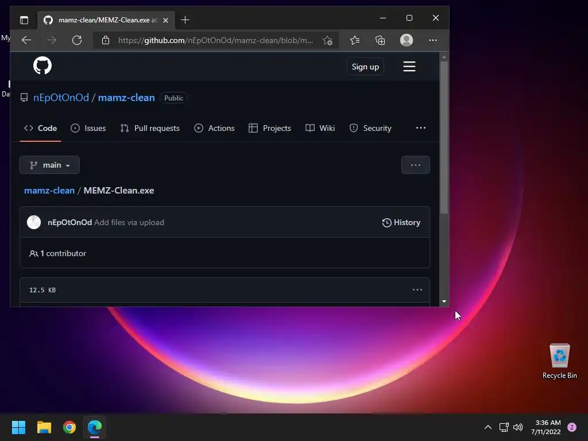Open the Security tab

coord(370,128)
